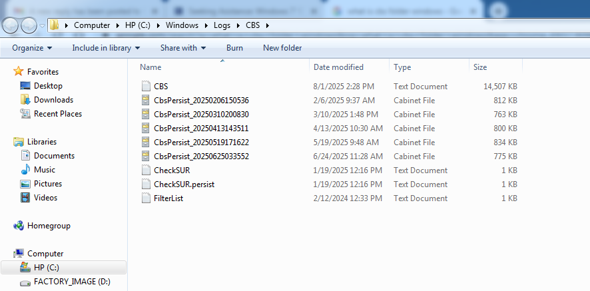Image resolution: width=590 pixels, height=291 pixels.
Task: Select Computer in the navigation pane
Action: 45,253
